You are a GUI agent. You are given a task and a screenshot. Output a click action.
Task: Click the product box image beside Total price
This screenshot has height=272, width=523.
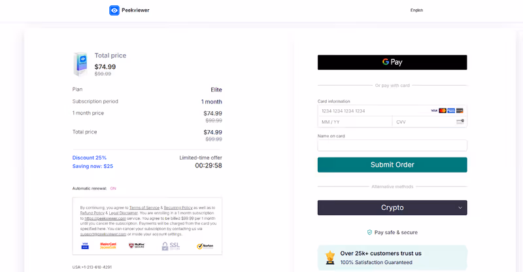click(x=80, y=65)
